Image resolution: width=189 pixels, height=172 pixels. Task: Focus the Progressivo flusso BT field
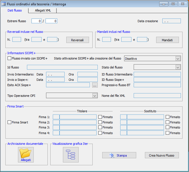tap(157, 85)
